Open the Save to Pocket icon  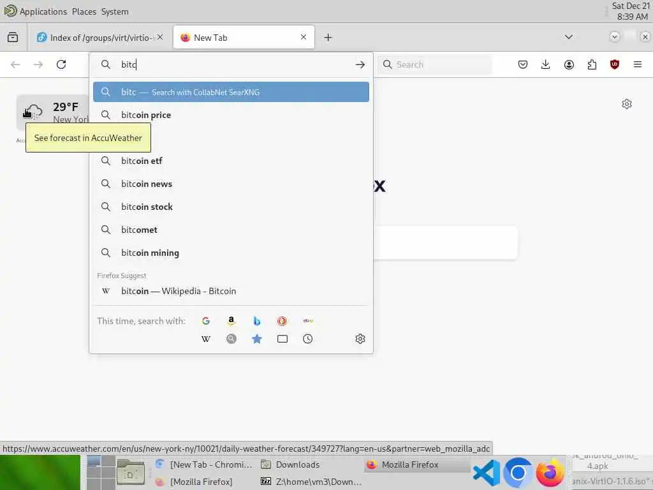coord(523,64)
